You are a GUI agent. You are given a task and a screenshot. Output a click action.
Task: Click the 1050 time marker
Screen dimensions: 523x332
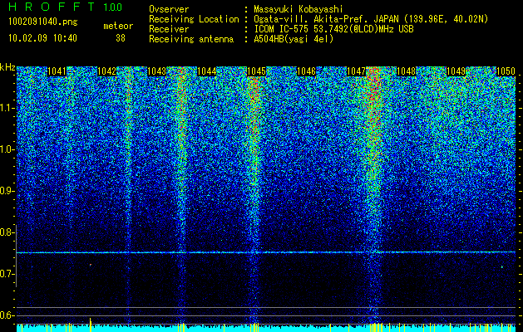click(506, 71)
